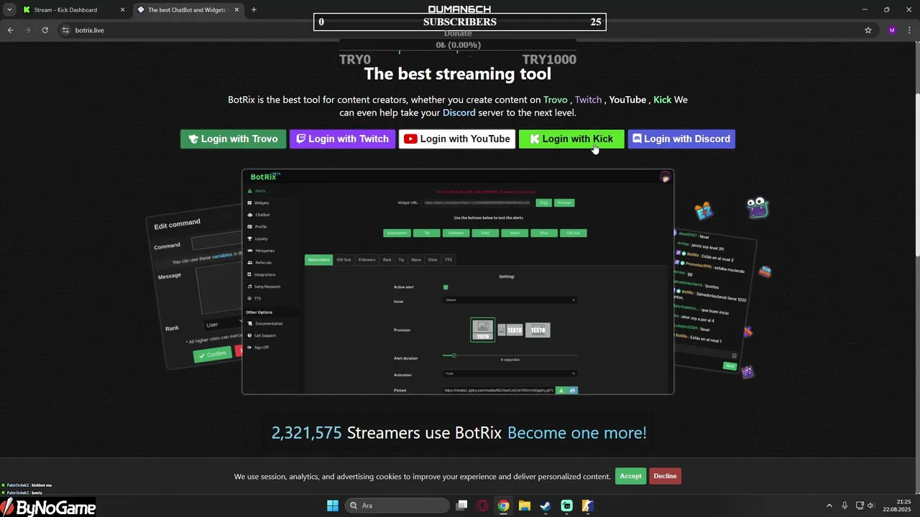920x517 pixels.
Task: Show hidden system tray icons
Action: (x=829, y=506)
